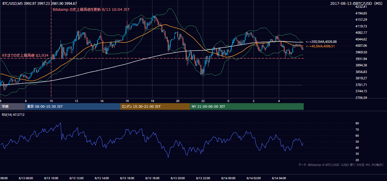387x181 pixels.
Task: Click price axis value 3706.59
Action: (361, 98)
